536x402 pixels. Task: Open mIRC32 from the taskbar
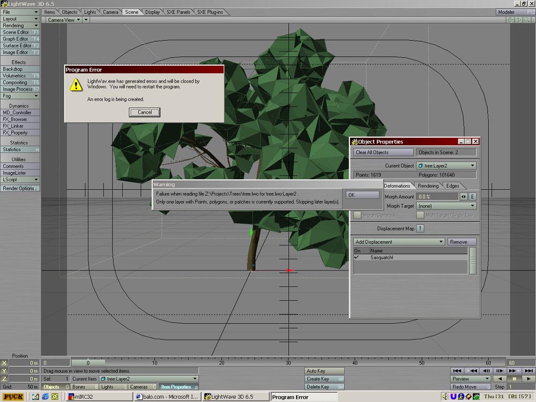[x=100, y=397]
